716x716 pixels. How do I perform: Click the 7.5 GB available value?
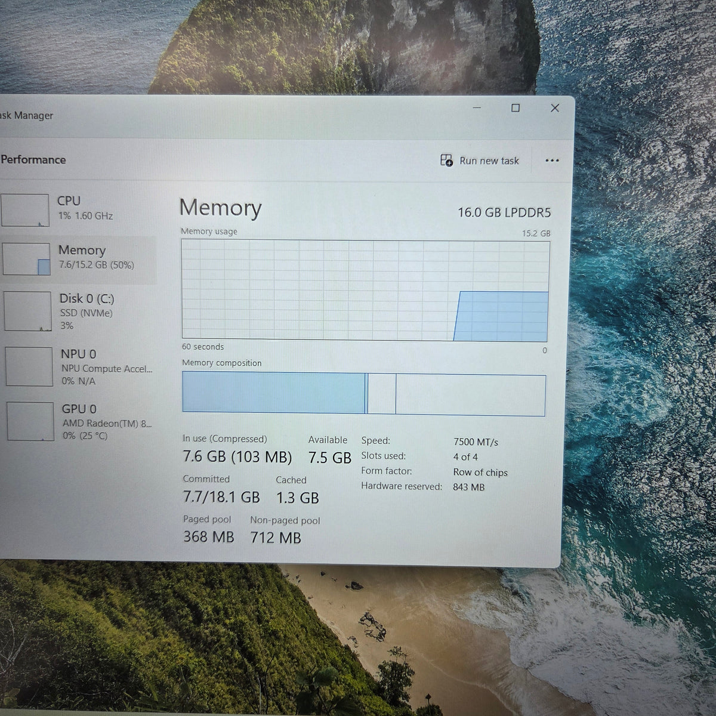tap(330, 458)
